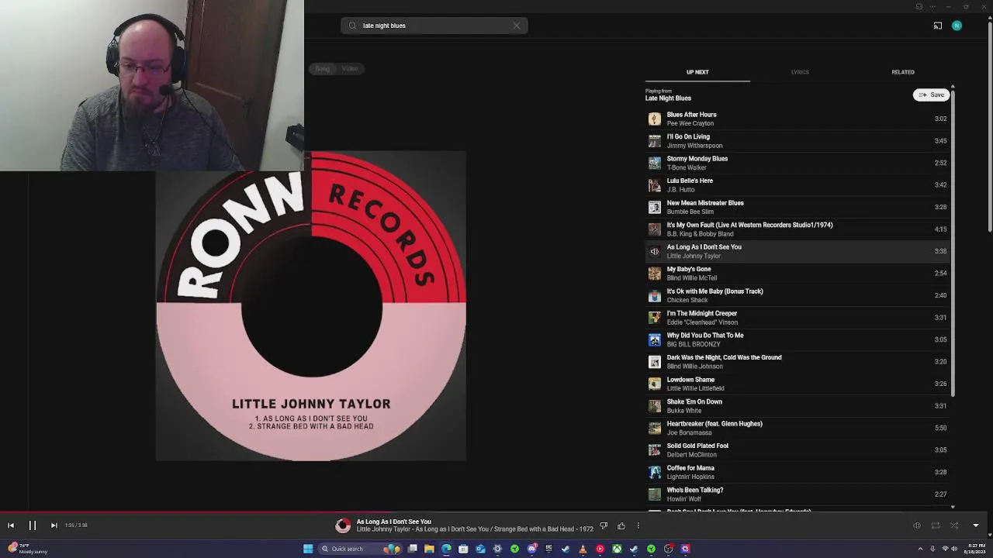Click the search magnifier icon

352,26
